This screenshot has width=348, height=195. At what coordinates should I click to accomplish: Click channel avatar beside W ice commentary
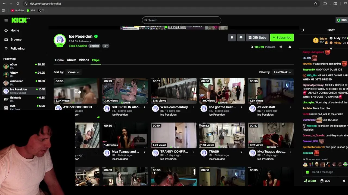coord(155,109)
